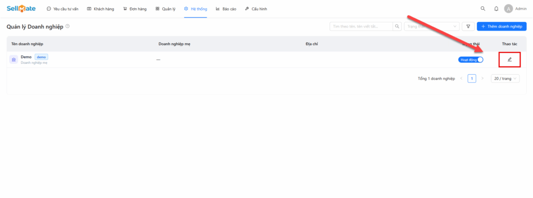533x198 pixels.
Task: Click the help question-mark icon beside the title
Action: (x=68, y=26)
